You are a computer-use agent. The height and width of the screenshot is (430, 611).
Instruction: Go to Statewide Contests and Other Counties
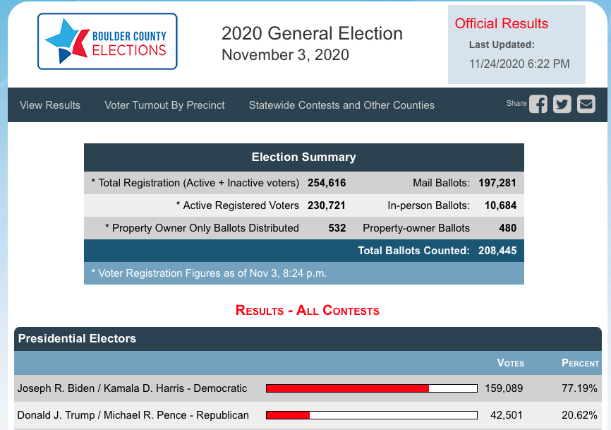click(x=341, y=105)
